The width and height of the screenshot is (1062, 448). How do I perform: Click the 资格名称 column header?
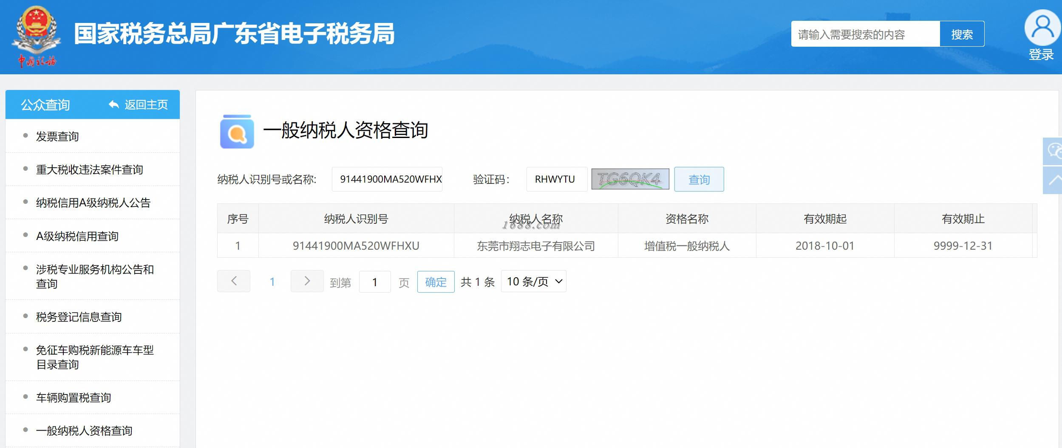[687, 219]
